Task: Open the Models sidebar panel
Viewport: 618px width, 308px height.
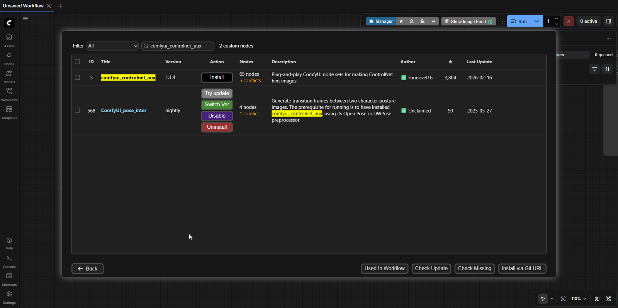Action: [9, 76]
